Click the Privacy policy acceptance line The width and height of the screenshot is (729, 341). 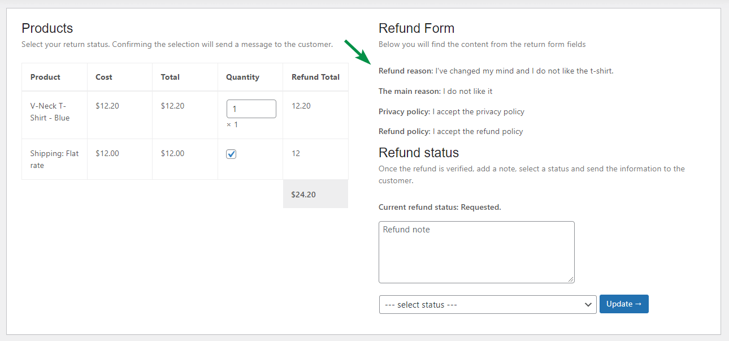(452, 111)
